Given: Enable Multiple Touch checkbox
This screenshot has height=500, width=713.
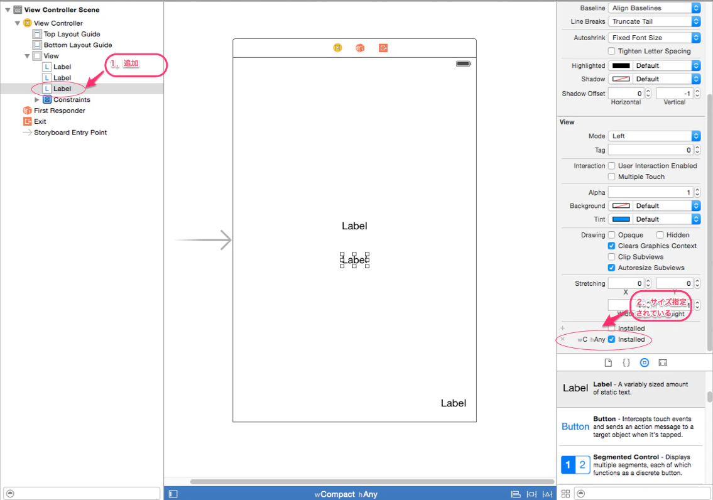Looking at the screenshot, I should (x=612, y=177).
